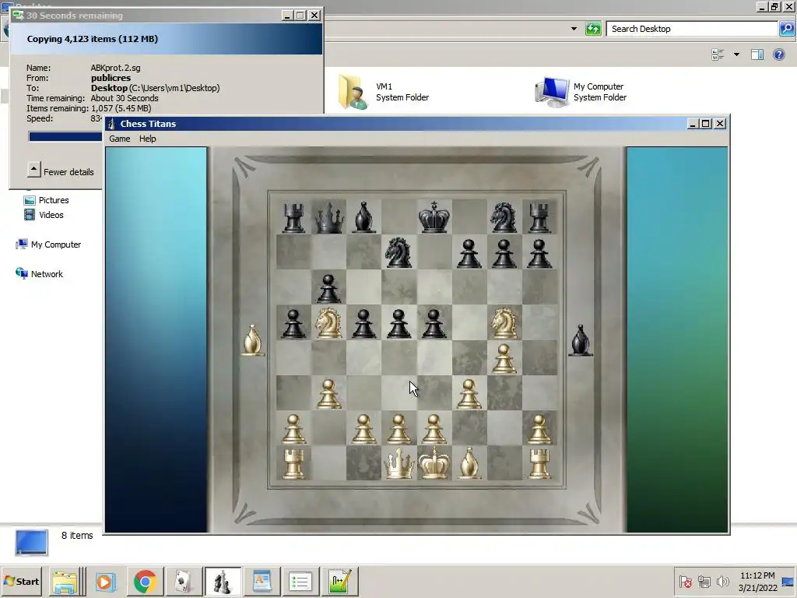Select the white knight on g5
Viewport: 797px width, 598px height.
(504, 323)
